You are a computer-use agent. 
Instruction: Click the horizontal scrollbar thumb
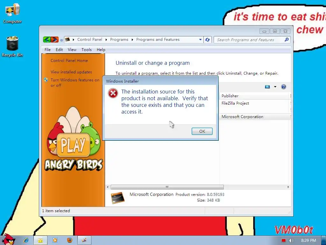(167, 187)
